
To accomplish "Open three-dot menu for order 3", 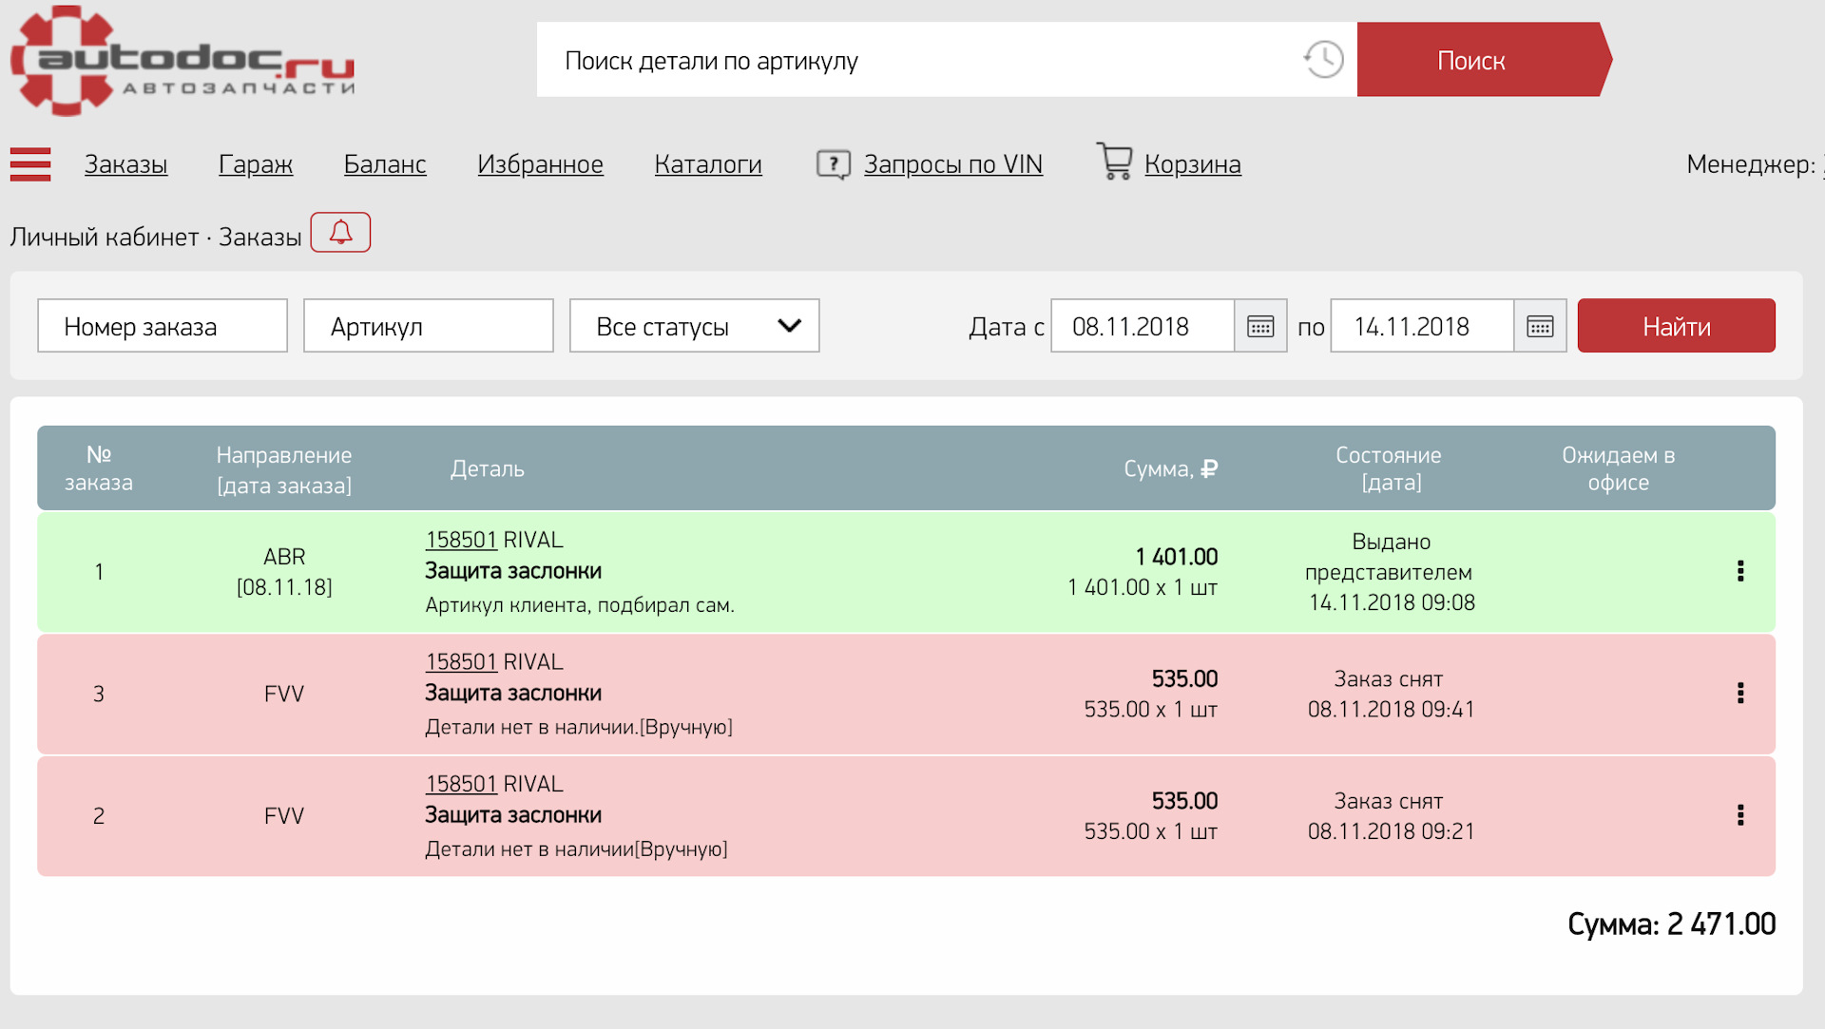I will point(1740,694).
